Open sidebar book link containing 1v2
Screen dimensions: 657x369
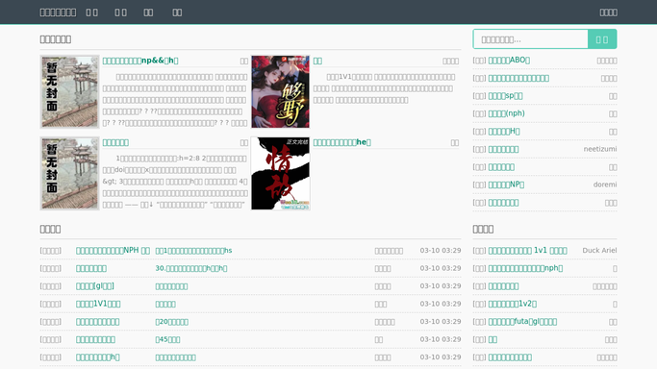point(513,304)
